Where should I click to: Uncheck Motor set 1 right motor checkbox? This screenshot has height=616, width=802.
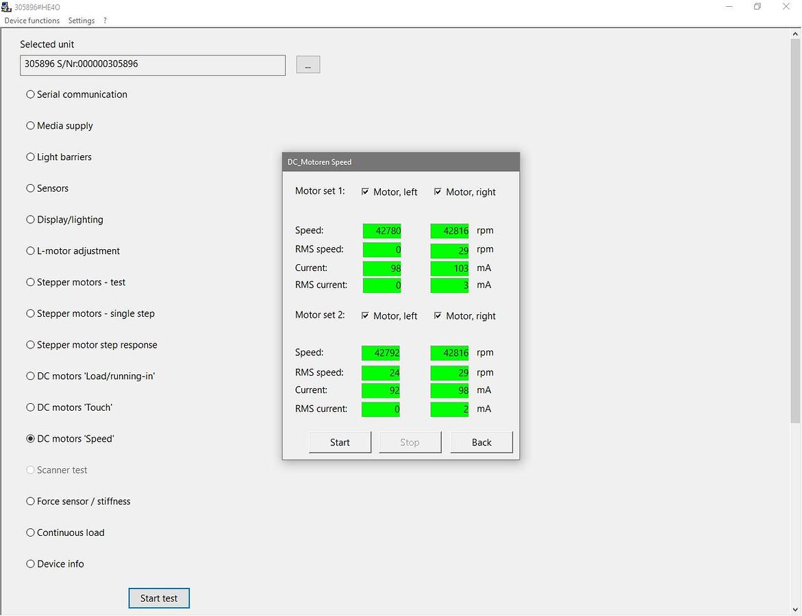click(438, 192)
